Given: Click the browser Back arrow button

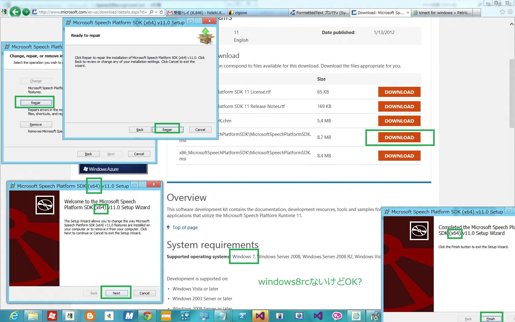Looking at the screenshot, I should [x=15, y=12].
